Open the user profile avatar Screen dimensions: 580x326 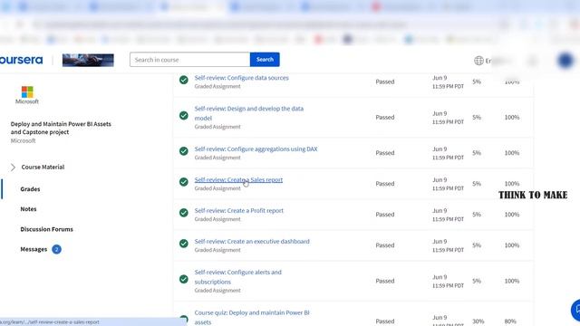[565, 61]
